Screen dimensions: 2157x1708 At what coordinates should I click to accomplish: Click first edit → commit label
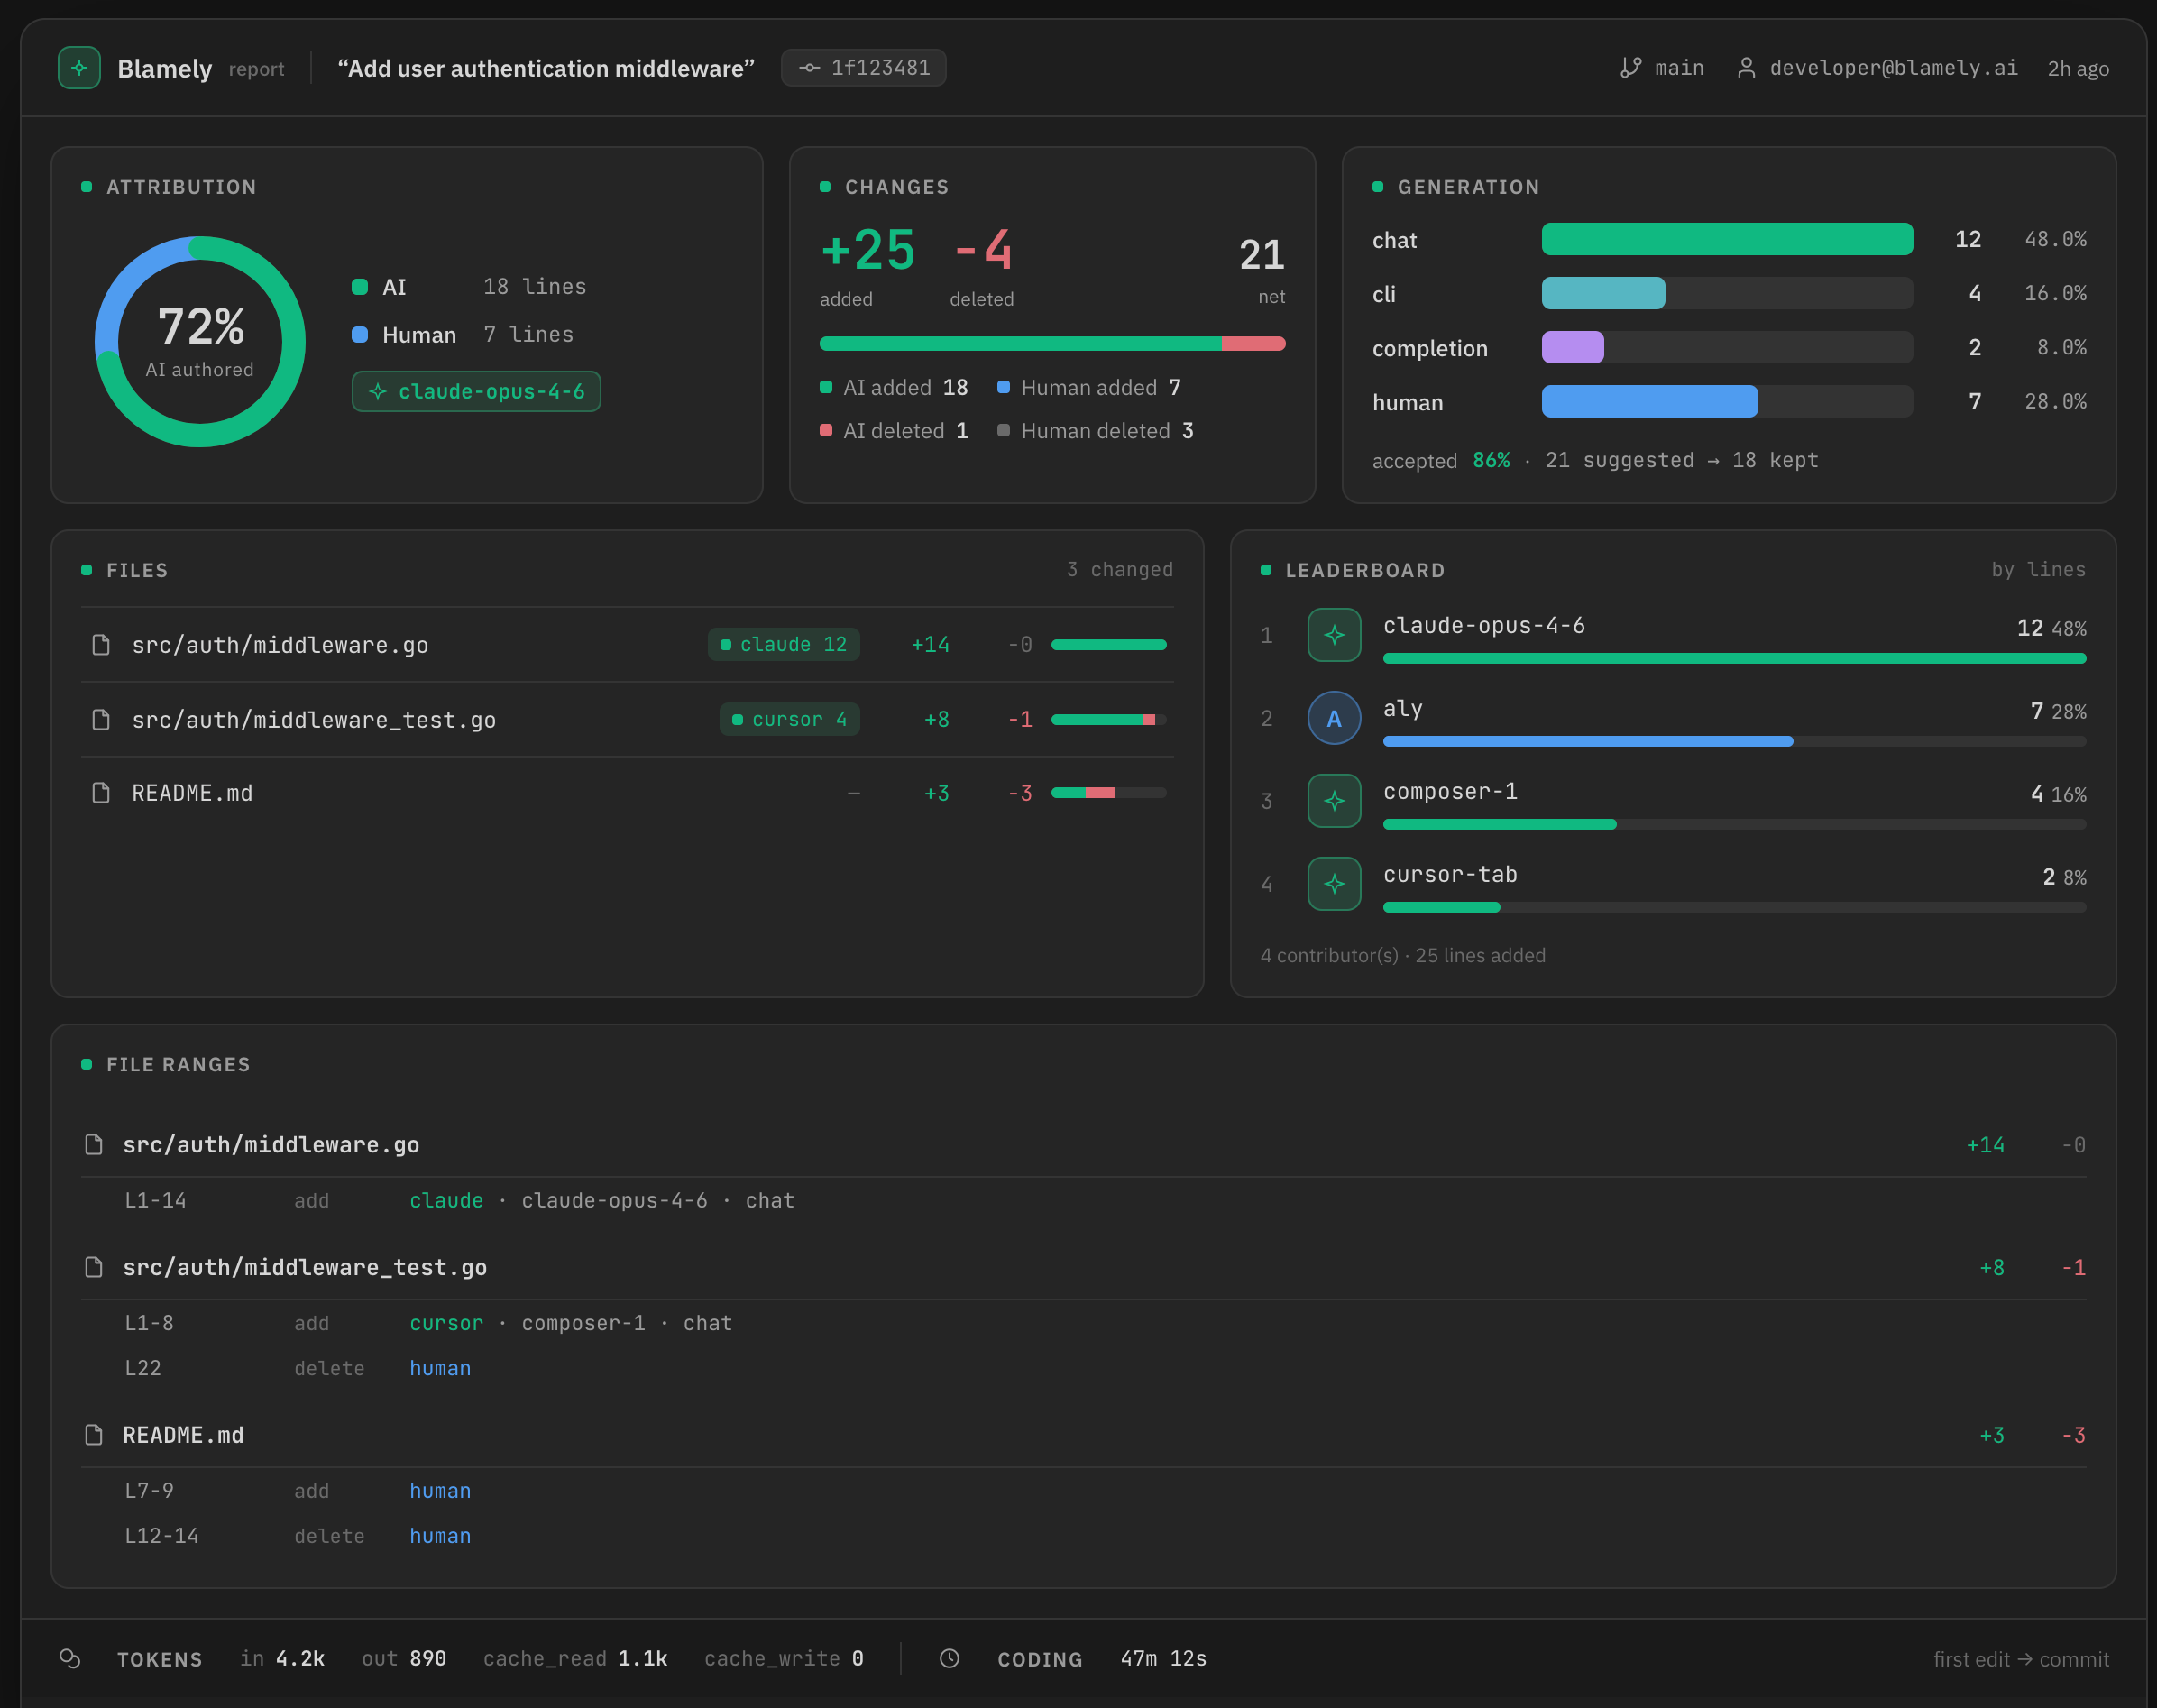(x=2021, y=1660)
